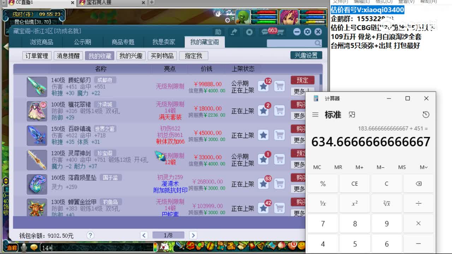452x254 pixels.
Task: Click calculator MR memory recall
Action: pyautogui.click(x=338, y=167)
